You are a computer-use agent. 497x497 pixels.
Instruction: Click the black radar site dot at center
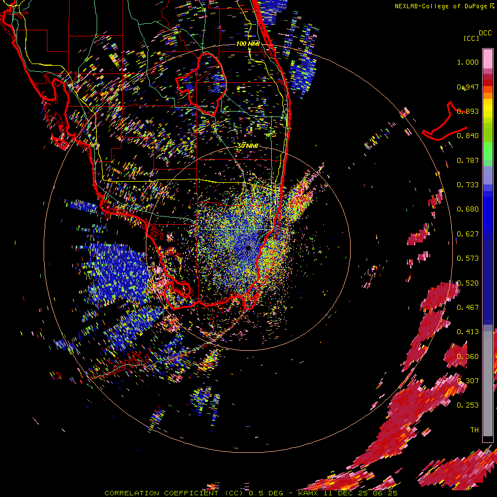point(248,248)
